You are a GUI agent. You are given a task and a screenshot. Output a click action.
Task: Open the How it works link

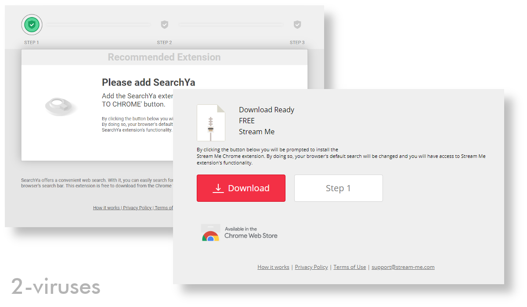pyautogui.click(x=273, y=267)
